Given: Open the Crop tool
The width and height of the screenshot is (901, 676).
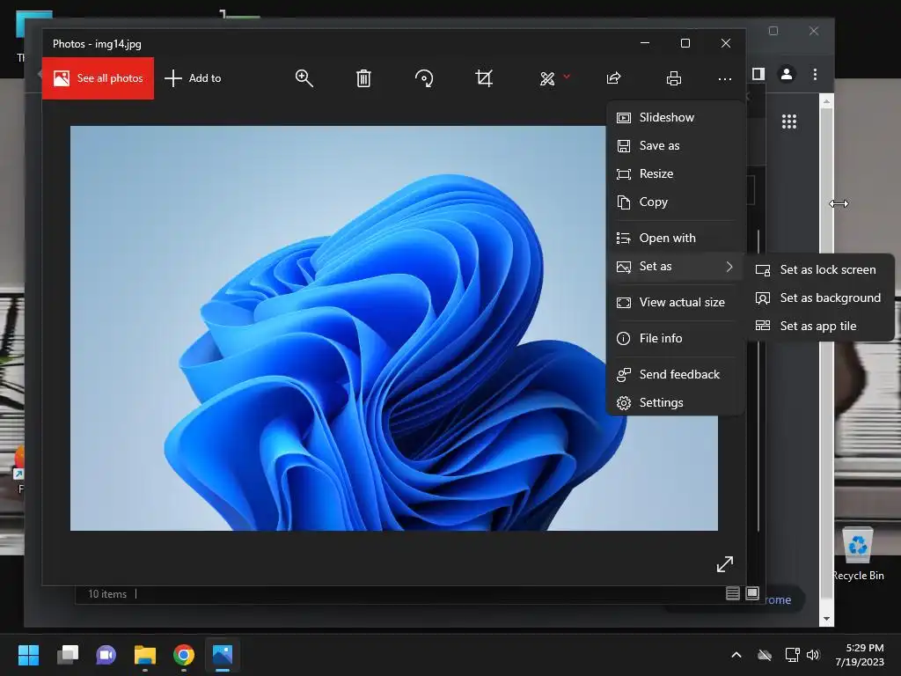Looking at the screenshot, I should [x=484, y=78].
